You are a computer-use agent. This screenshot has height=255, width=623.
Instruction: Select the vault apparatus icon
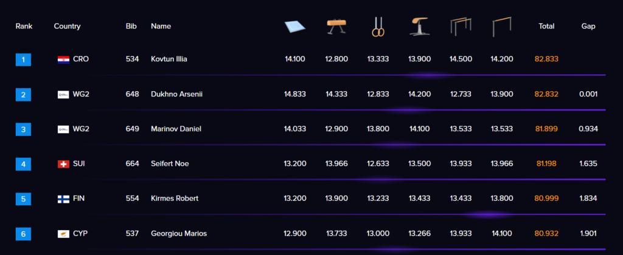tap(419, 27)
